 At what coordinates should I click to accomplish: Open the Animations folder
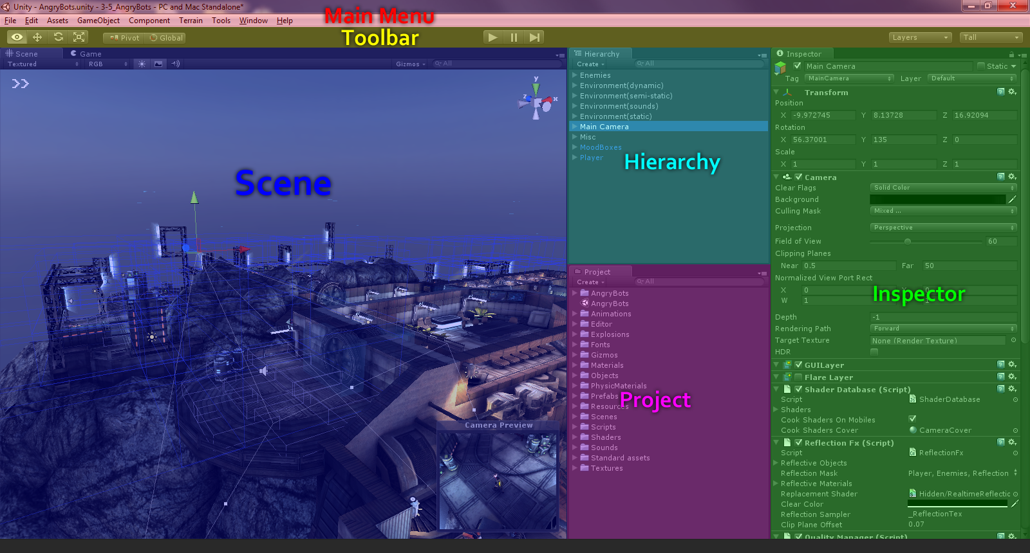611,314
